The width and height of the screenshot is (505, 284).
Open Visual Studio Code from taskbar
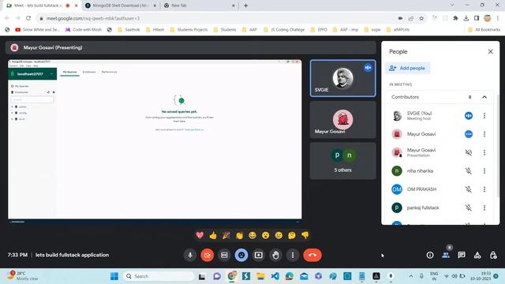point(275,276)
